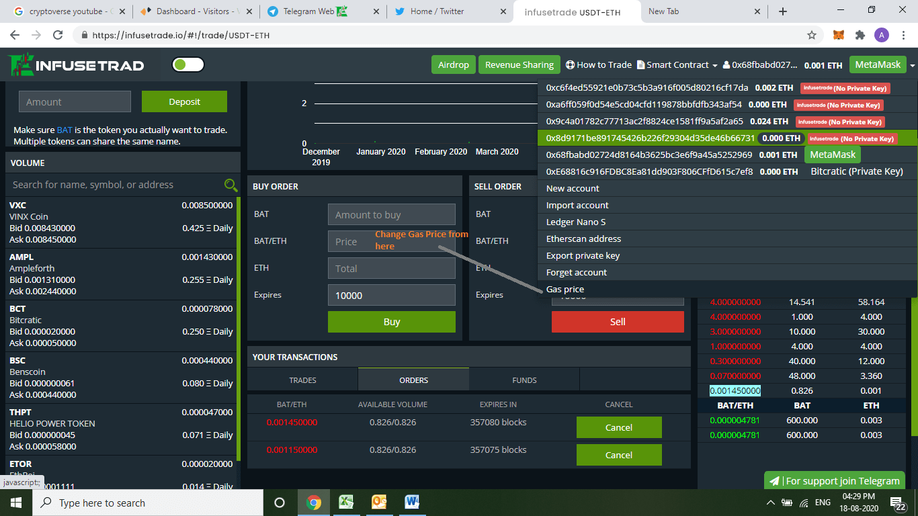Click the buy Price field

(392, 241)
